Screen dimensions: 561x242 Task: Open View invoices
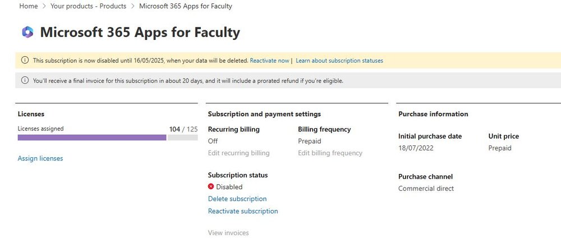(228, 232)
